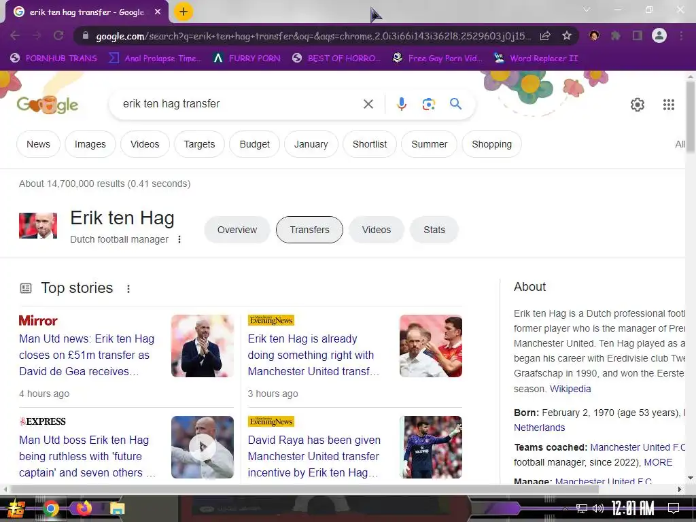Click the page's vertical scrollbar thumb
This screenshot has width=696, height=522.
[691, 118]
